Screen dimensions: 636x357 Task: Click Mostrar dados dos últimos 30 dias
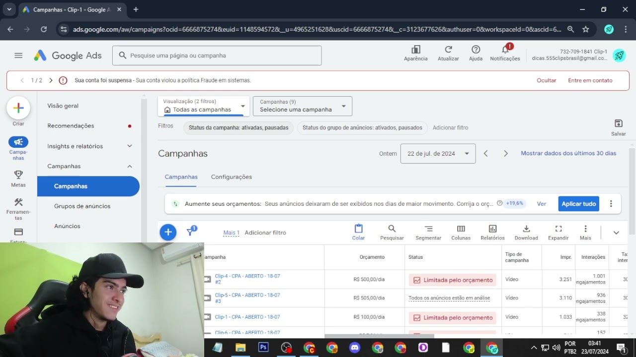pyautogui.click(x=568, y=153)
